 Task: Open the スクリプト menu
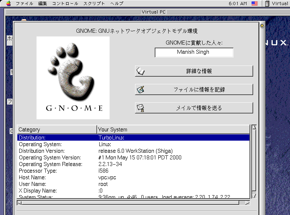coord(94,3)
